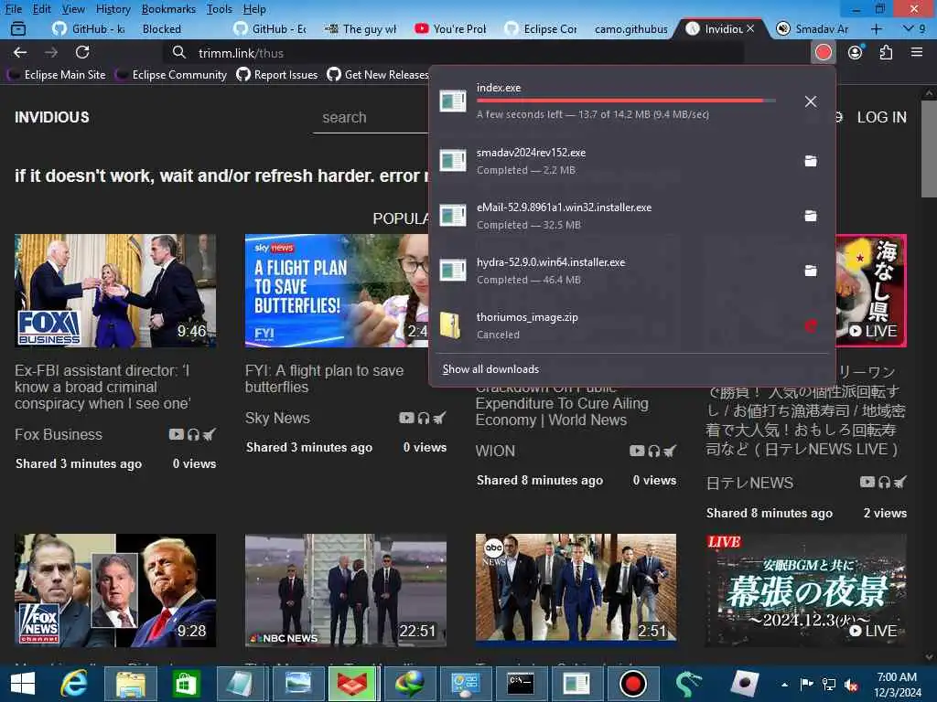The height and width of the screenshot is (702, 937).
Task: Launch Internet Explorer from taskbar
Action: click(x=74, y=684)
